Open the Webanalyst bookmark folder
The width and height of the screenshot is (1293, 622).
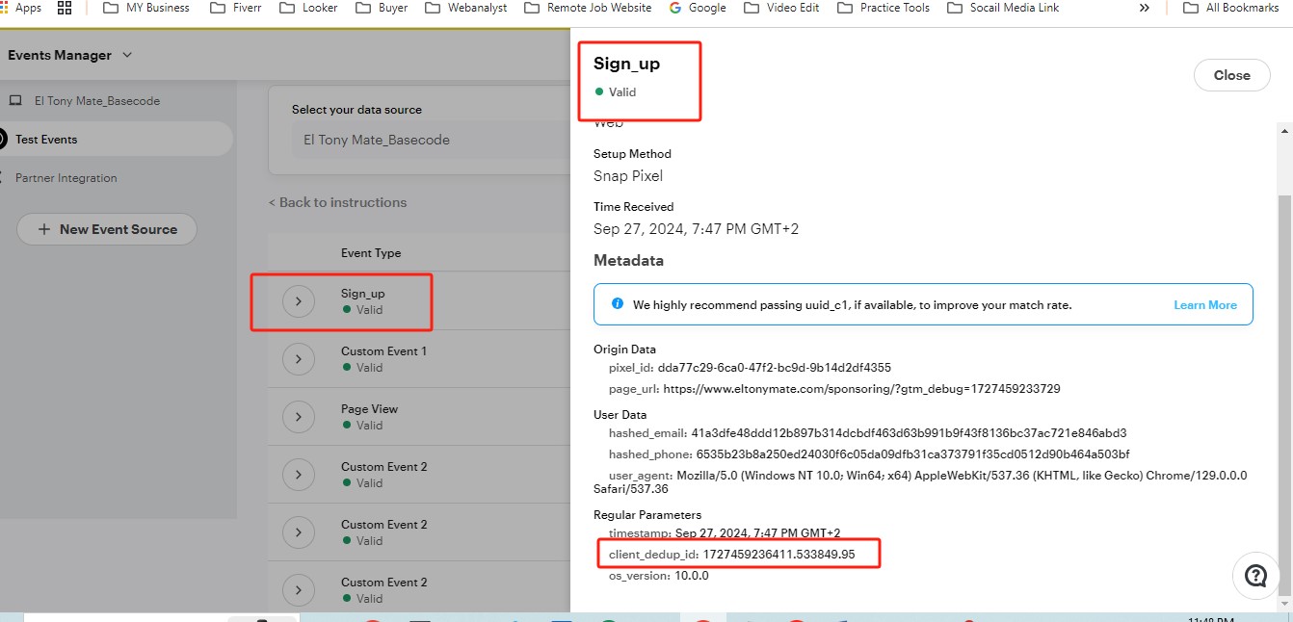coord(465,8)
